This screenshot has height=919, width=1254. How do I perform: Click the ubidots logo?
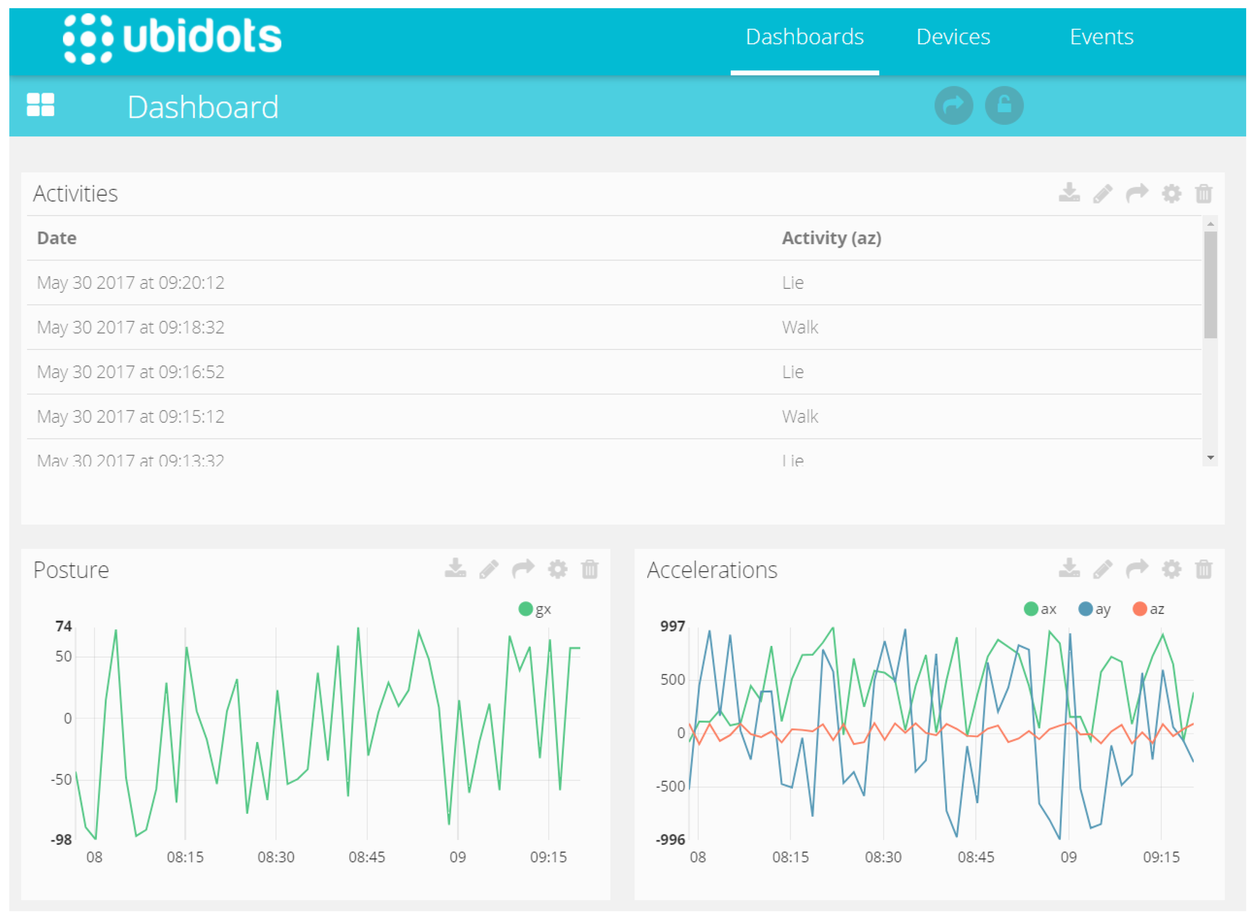tap(173, 38)
